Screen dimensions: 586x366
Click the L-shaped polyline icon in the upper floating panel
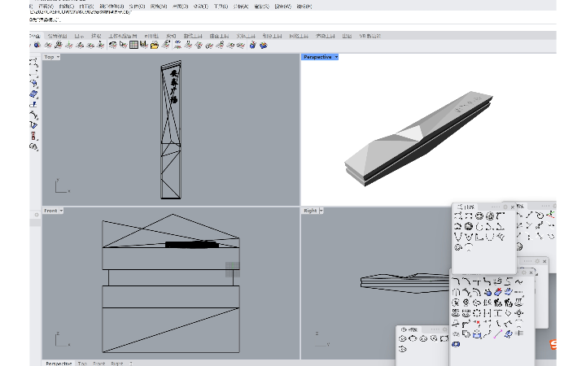coord(479,237)
